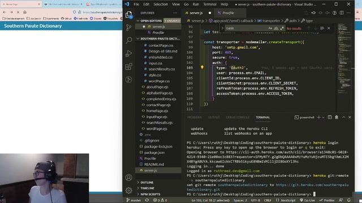Click Prettier in the status bar
The width and height of the screenshot is (362, 203).
[x=327, y=200]
